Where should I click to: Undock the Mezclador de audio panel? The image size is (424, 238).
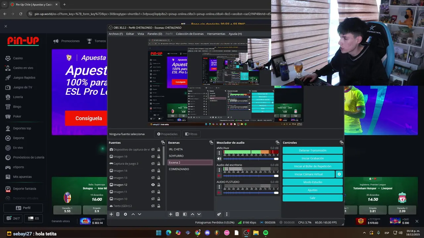tap(278, 142)
